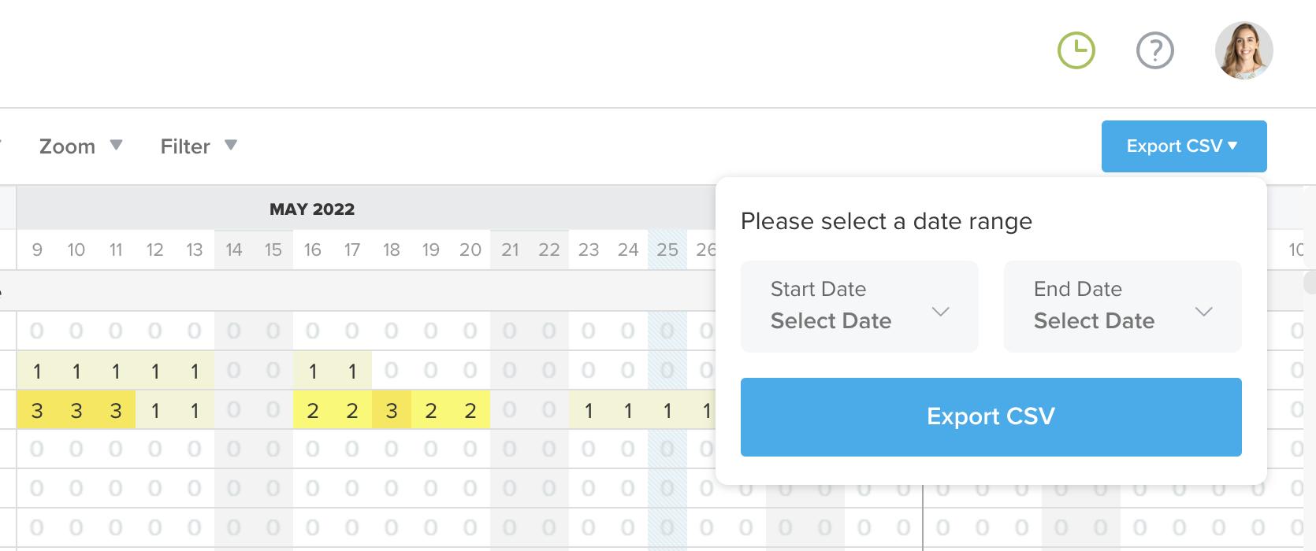1316x551 pixels.
Task: Expand the Zoom dropdown
Action: click(80, 146)
